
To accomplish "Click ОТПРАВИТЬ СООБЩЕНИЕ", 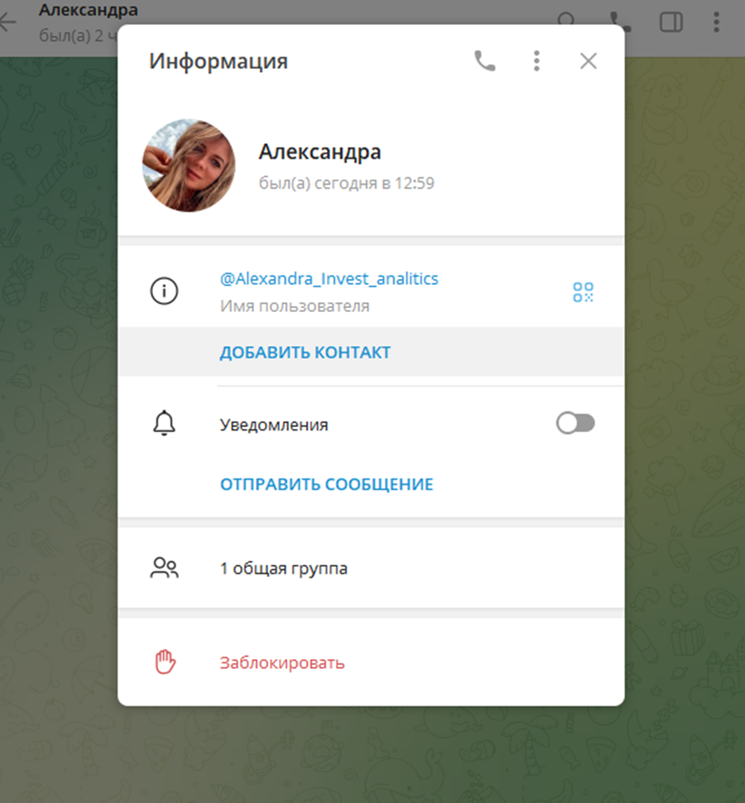I will pyautogui.click(x=325, y=483).
